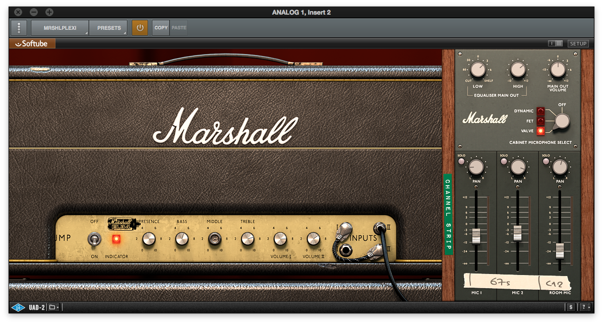Adjust the PRESENCE knob on the amp
Image resolution: width=603 pixels, height=324 pixels.
(149, 239)
